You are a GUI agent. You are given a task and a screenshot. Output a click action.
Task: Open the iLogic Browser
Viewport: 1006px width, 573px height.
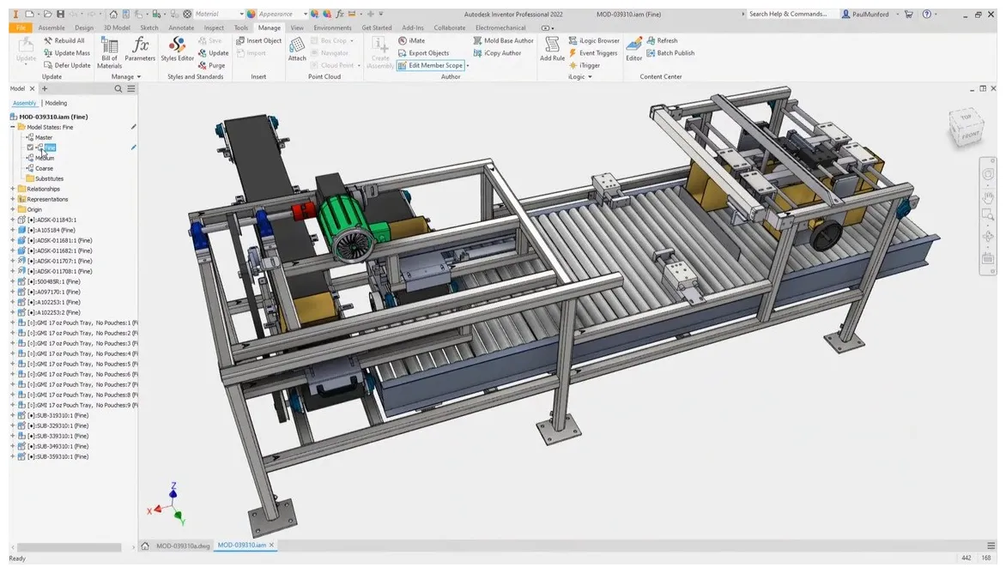pyautogui.click(x=596, y=39)
